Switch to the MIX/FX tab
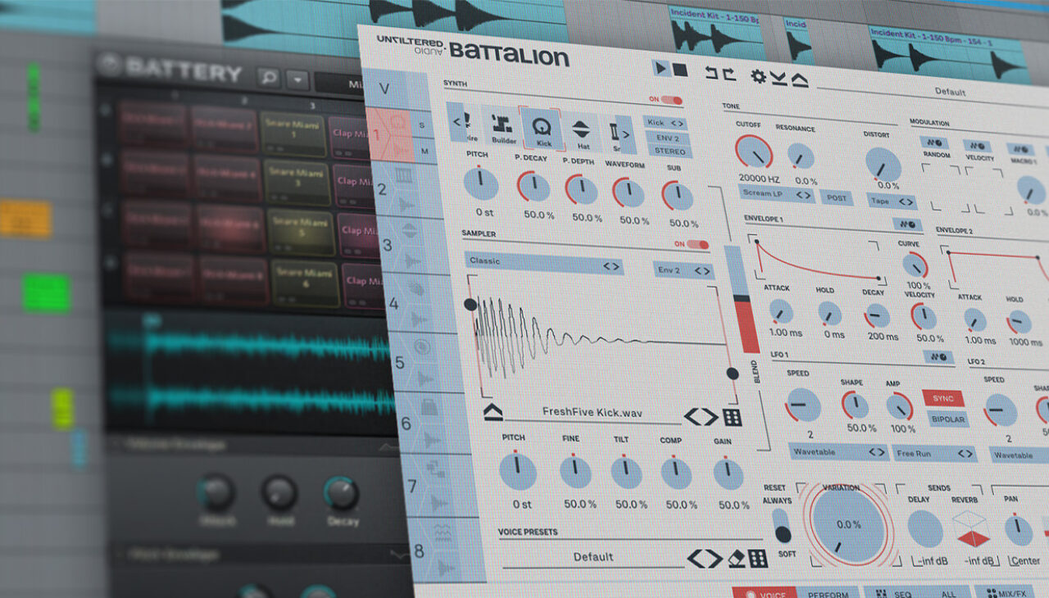 (x=1011, y=591)
